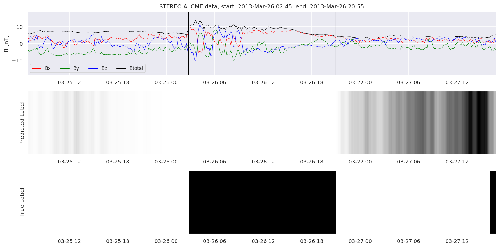500x248 pixels.
Task: Click the green By line sample in legend
Action: point(65,69)
